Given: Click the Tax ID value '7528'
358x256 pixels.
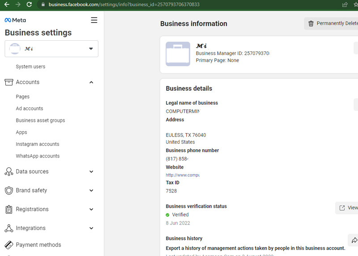Looking at the screenshot, I should tap(171, 191).
